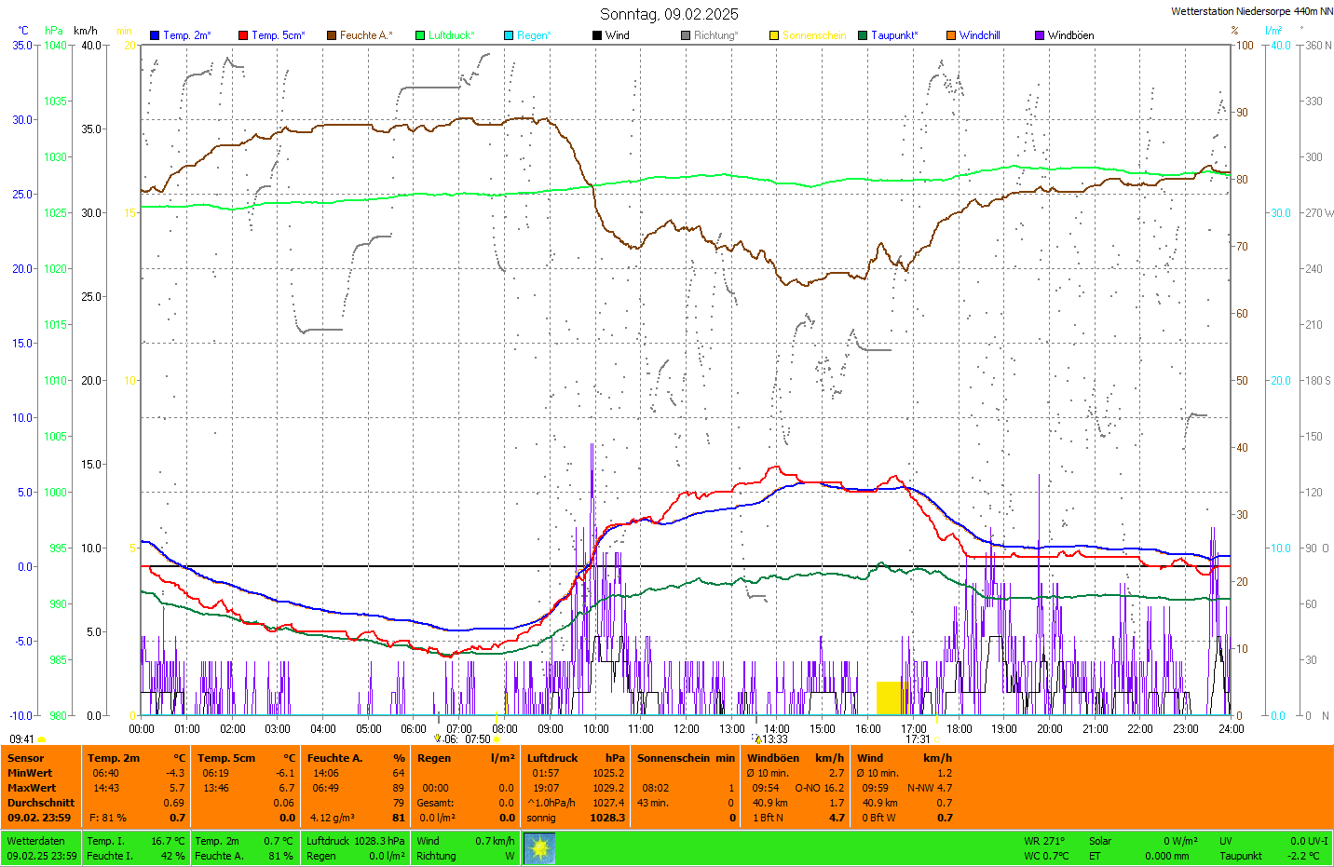The height and width of the screenshot is (867, 1334).
Task: Click the yellow Sonnenschein legend square
Action: [x=774, y=35]
